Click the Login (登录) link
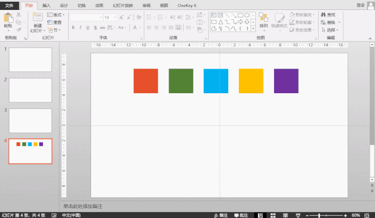This screenshot has height=218, width=375. point(360,5)
